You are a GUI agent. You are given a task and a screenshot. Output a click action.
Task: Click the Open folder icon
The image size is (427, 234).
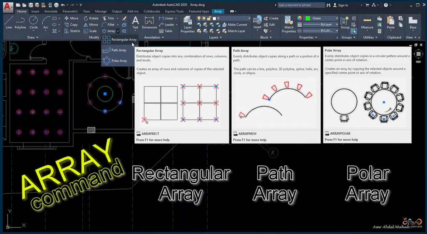pos(24,5)
